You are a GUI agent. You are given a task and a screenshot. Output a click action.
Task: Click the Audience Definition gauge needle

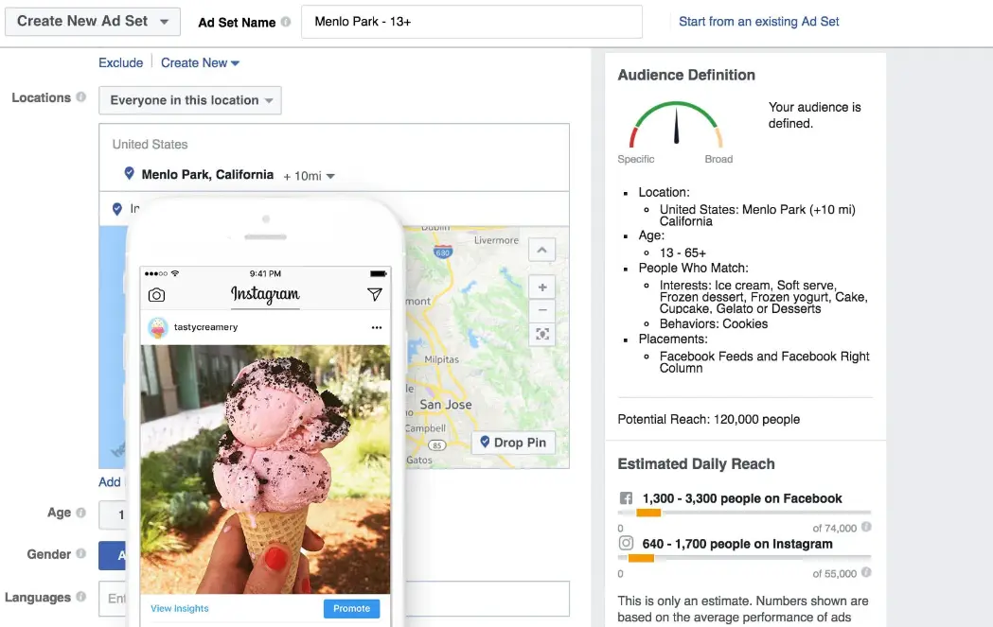click(676, 128)
